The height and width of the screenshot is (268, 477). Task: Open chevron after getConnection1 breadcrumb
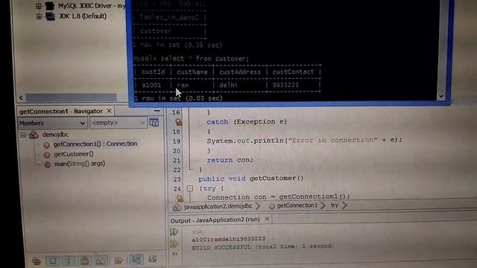coord(323,205)
